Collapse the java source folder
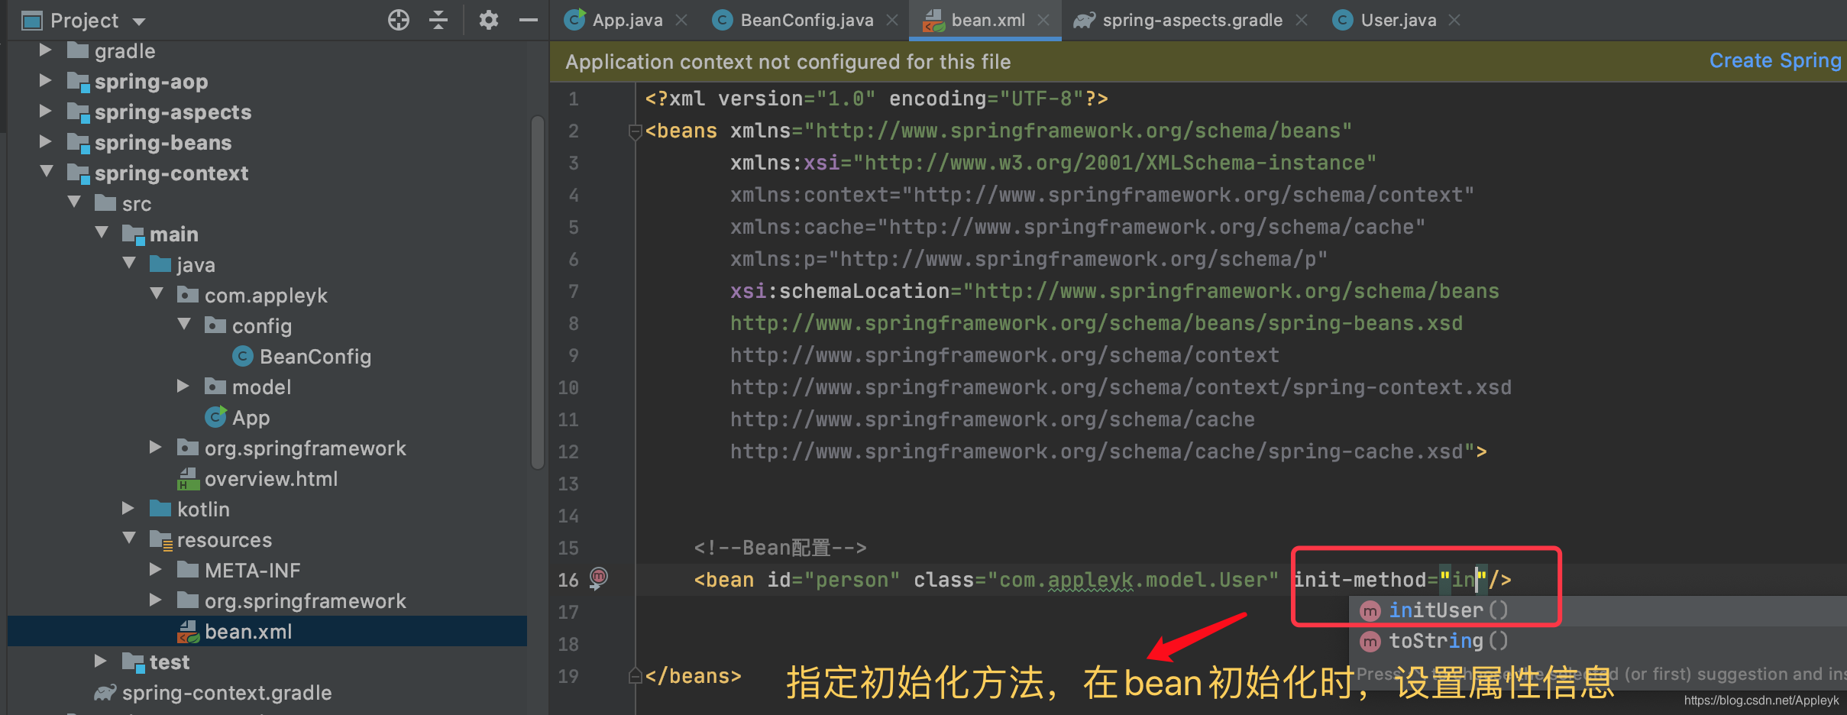1847x715 pixels. (129, 263)
